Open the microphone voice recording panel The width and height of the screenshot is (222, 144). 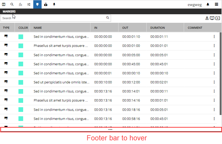coord(54,4)
